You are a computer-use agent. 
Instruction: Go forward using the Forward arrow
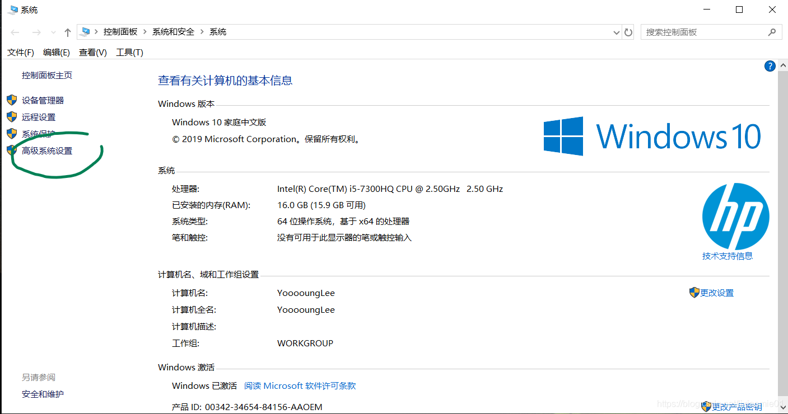tap(36, 32)
